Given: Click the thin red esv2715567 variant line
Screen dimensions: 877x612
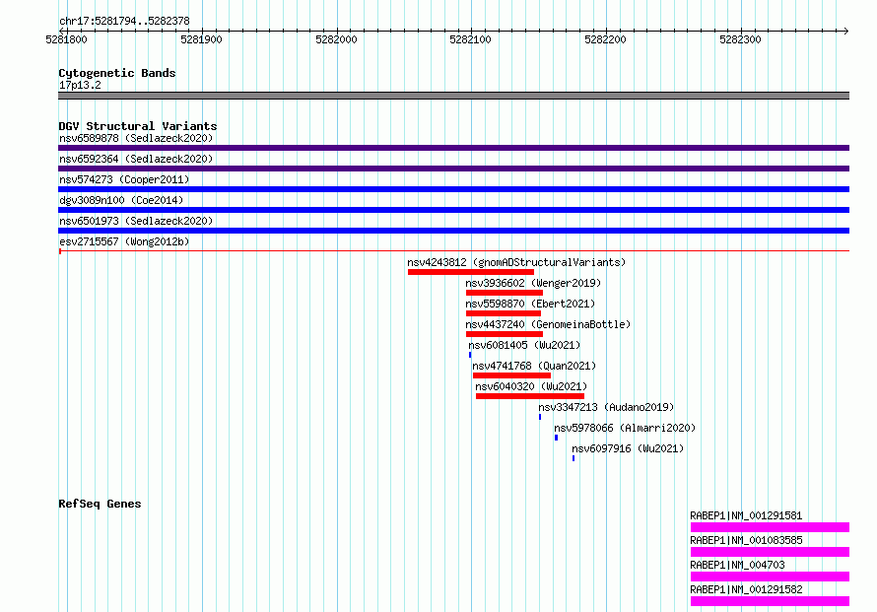Looking at the screenshot, I should [x=453, y=251].
